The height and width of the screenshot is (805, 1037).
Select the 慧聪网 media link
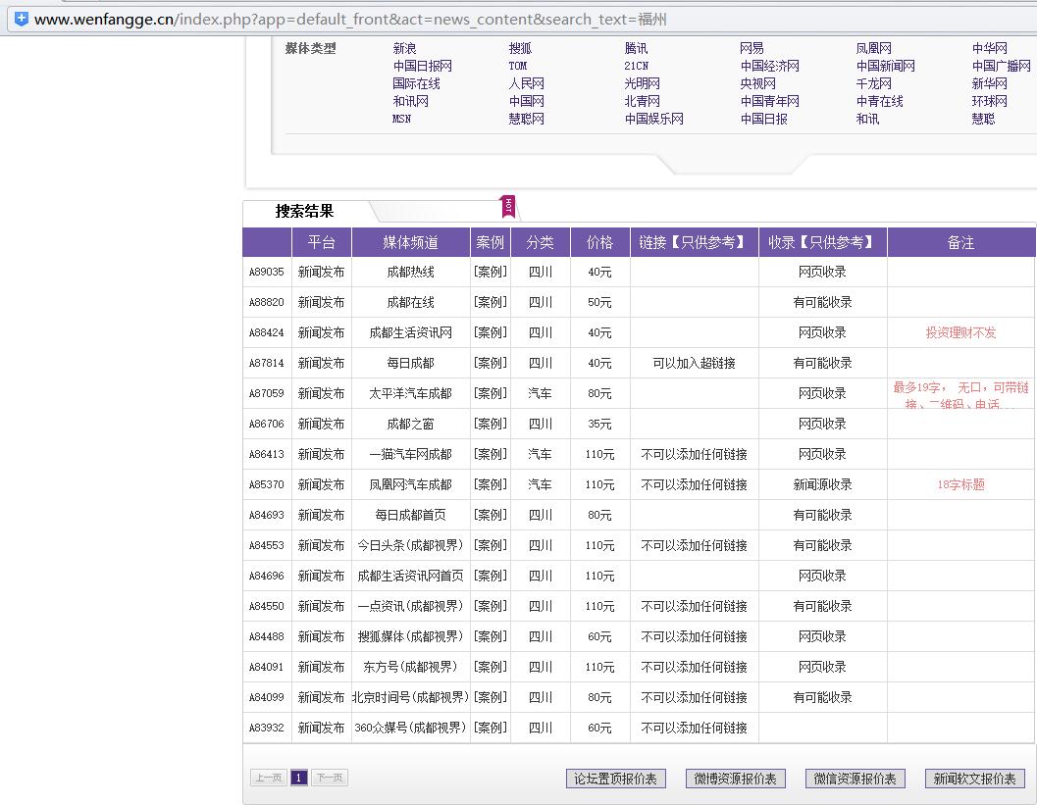point(527,119)
